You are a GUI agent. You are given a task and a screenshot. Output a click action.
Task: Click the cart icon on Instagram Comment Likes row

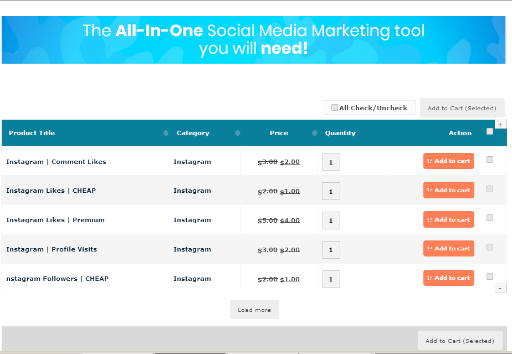(x=429, y=161)
